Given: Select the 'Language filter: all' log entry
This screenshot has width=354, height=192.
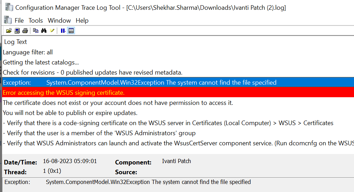Looking at the screenshot, I should pos(28,52).
